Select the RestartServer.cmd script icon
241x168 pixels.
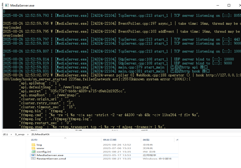pyautogui.click(x=33, y=159)
